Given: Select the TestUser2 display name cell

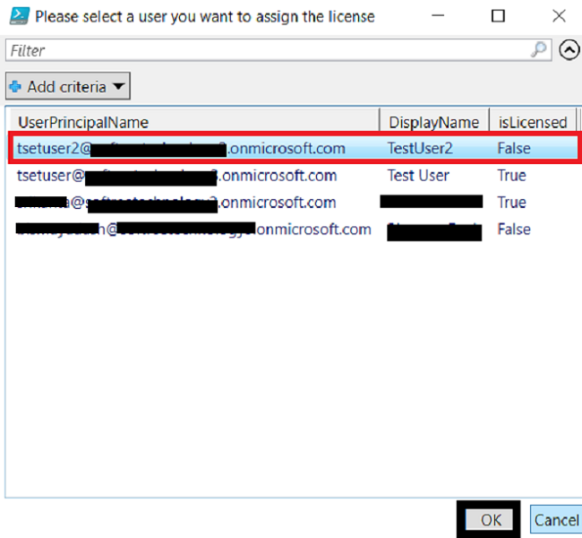Looking at the screenshot, I should tap(420, 148).
